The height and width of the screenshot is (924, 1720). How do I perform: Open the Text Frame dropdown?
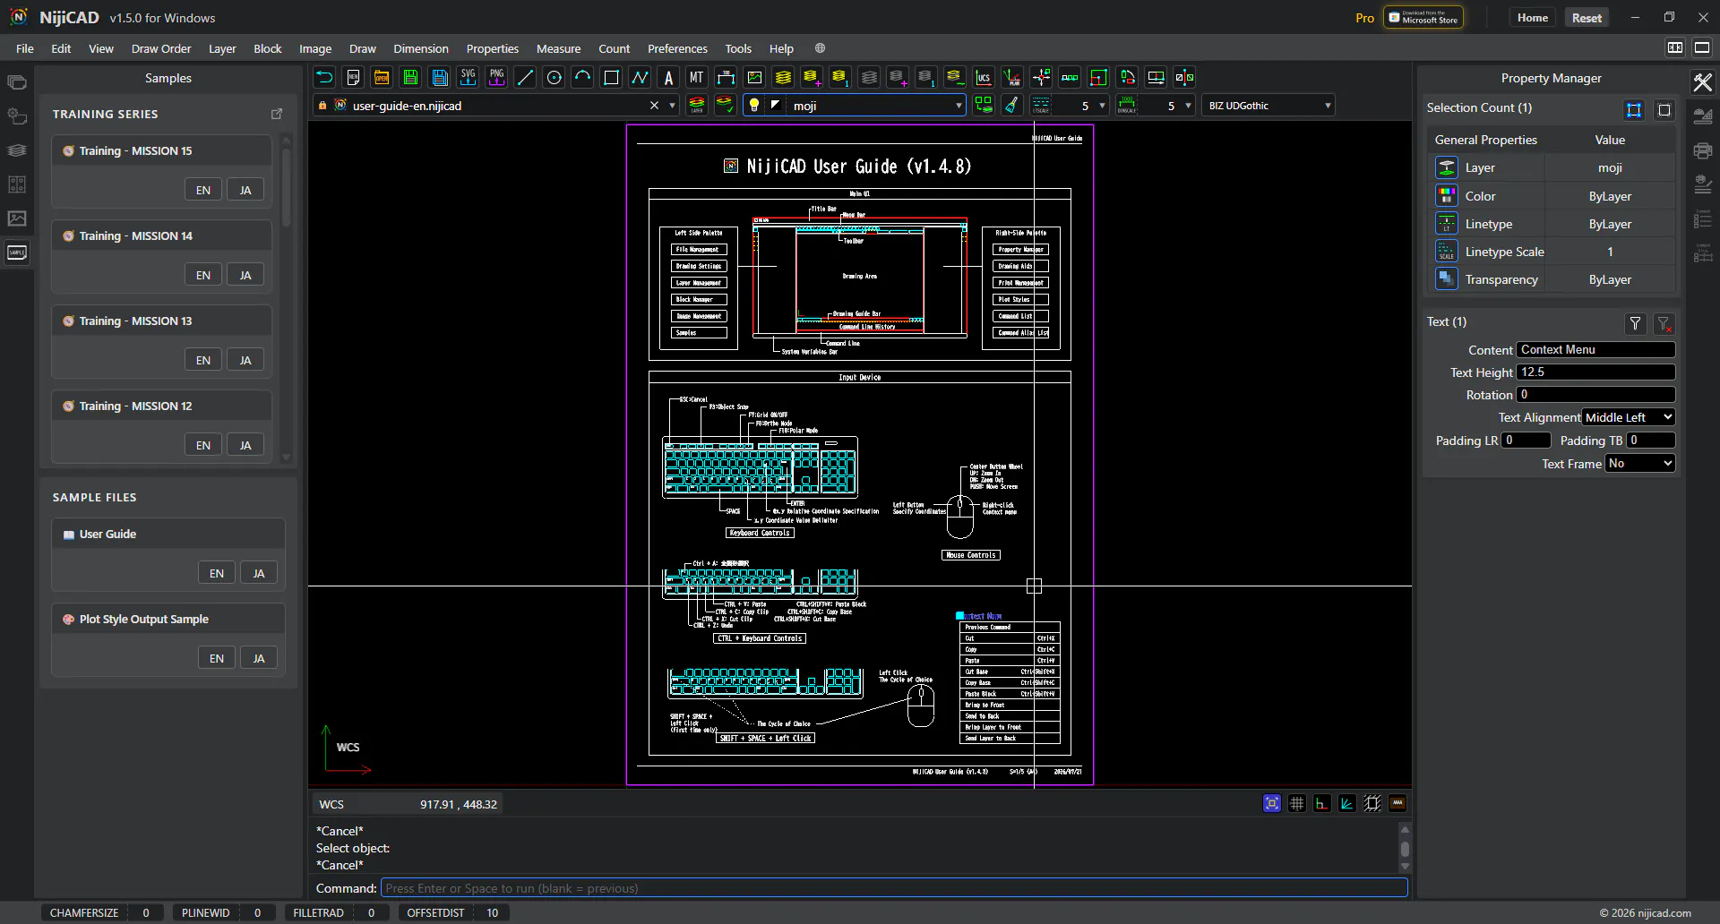(1639, 464)
